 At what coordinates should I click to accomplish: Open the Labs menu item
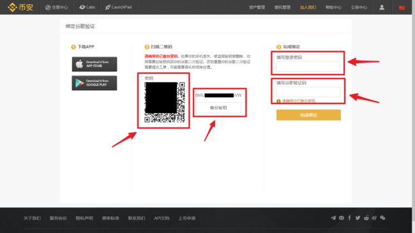[87, 7]
